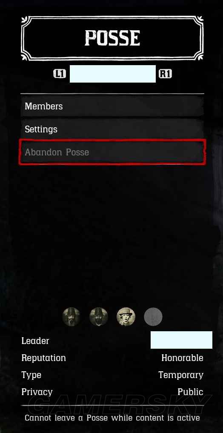Open the Members menu entry
This screenshot has height=433, width=223.
tap(112, 106)
